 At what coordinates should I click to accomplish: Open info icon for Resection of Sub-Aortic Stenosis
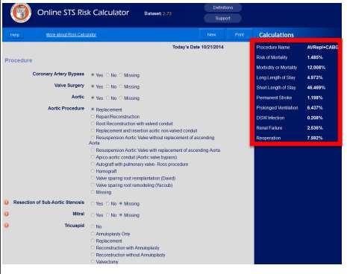click(7, 203)
